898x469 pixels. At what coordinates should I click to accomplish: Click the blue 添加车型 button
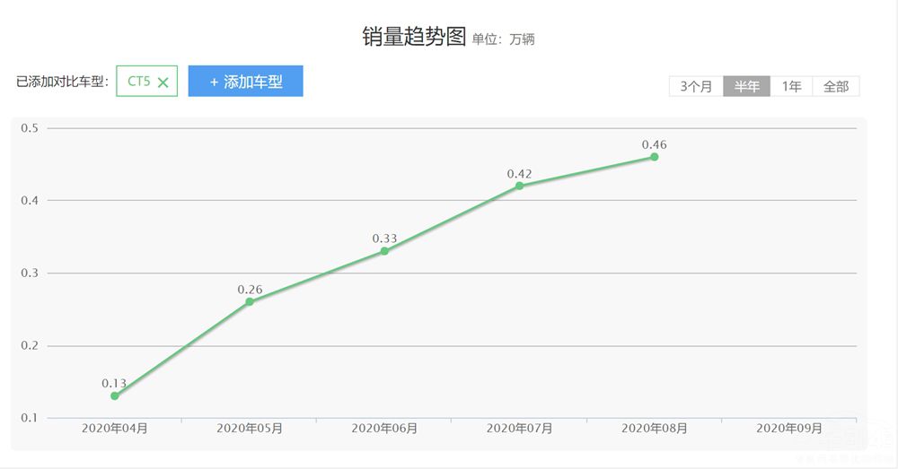coord(245,82)
